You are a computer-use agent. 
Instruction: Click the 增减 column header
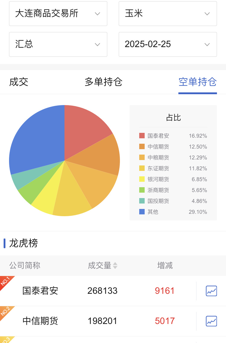click(165, 266)
